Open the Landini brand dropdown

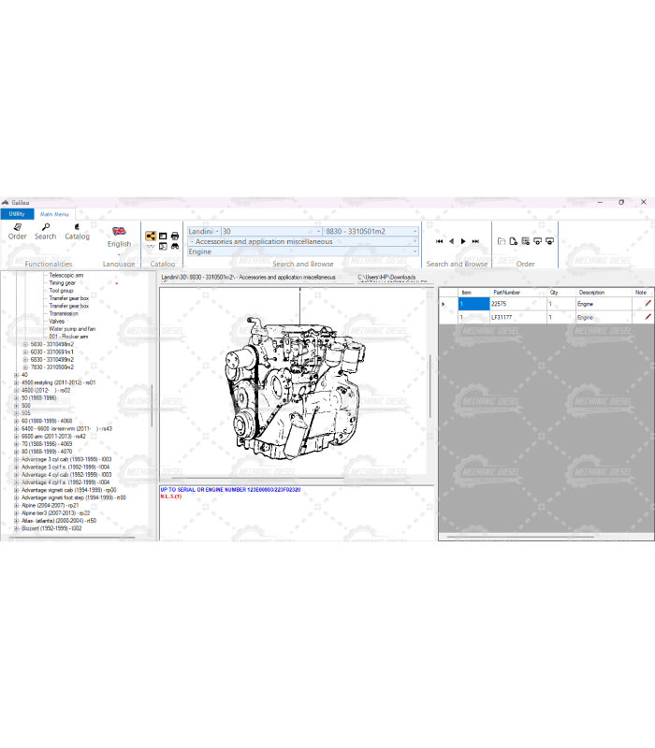click(x=216, y=231)
